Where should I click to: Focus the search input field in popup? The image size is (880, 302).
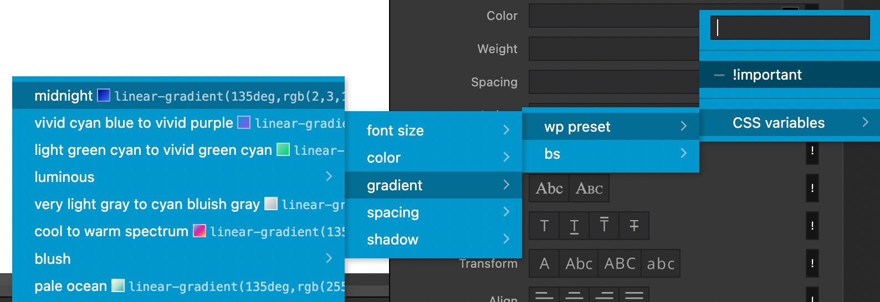[790, 28]
